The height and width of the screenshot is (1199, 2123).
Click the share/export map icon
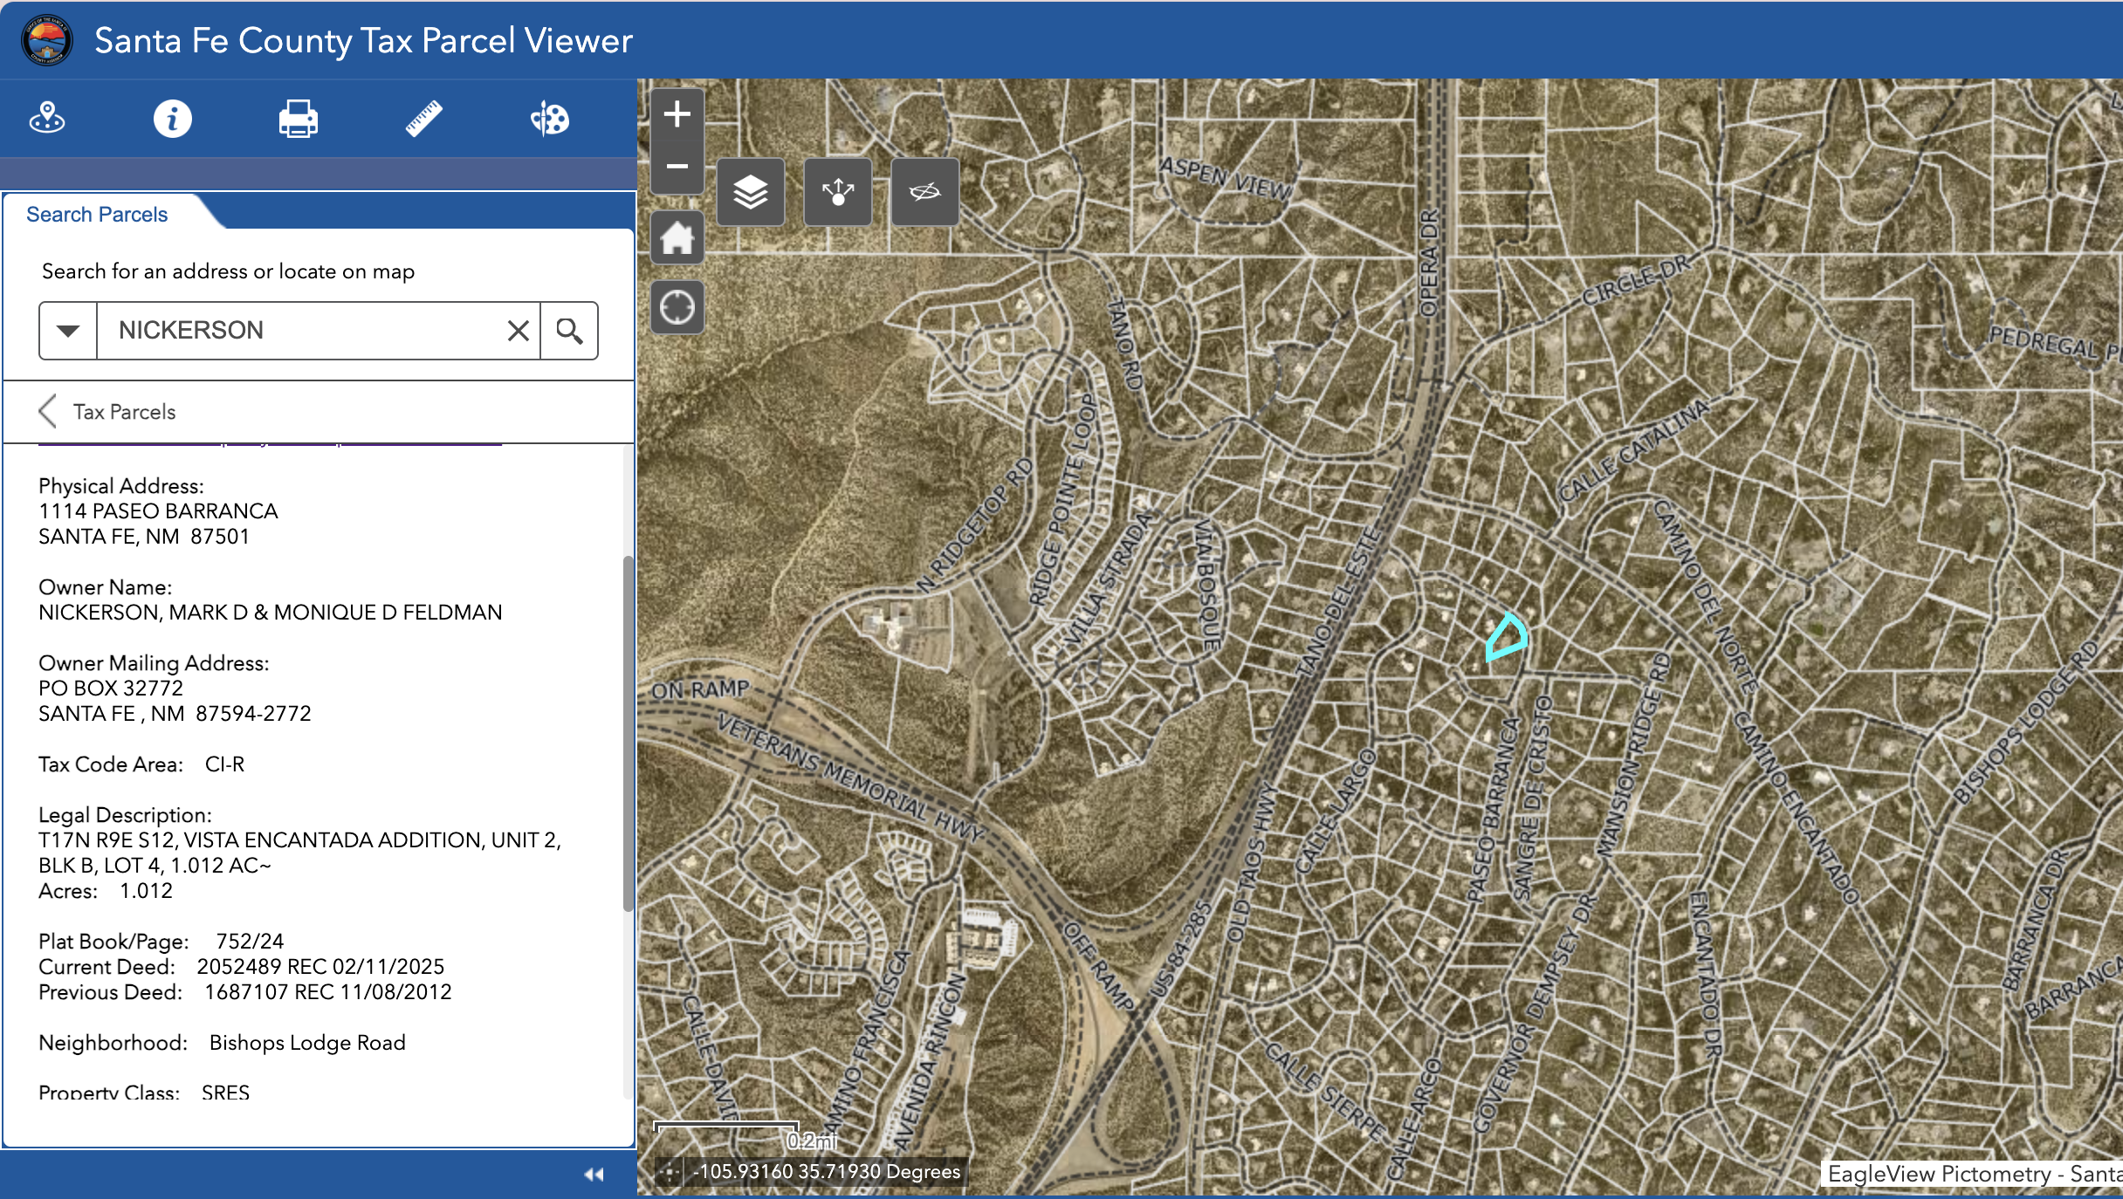pyautogui.click(x=838, y=192)
